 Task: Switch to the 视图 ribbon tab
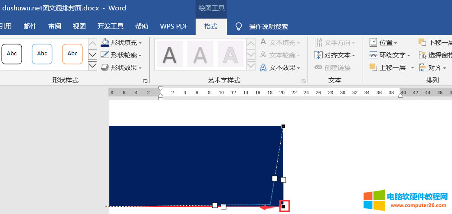click(x=79, y=26)
